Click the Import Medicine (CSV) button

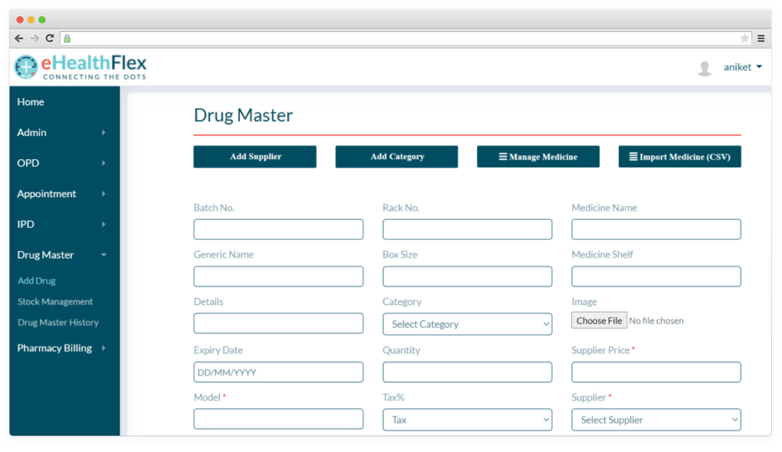[x=680, y=156]
